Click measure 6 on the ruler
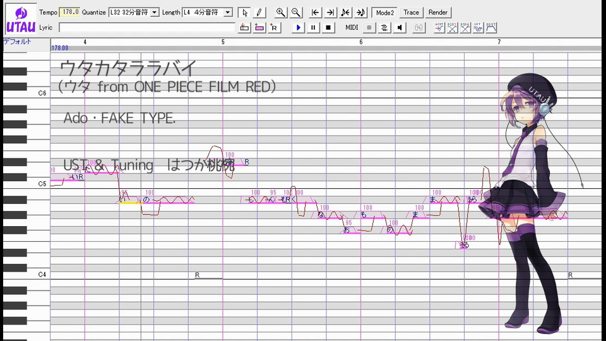Viewport: 606px width, 341px height. click(361, 42)
